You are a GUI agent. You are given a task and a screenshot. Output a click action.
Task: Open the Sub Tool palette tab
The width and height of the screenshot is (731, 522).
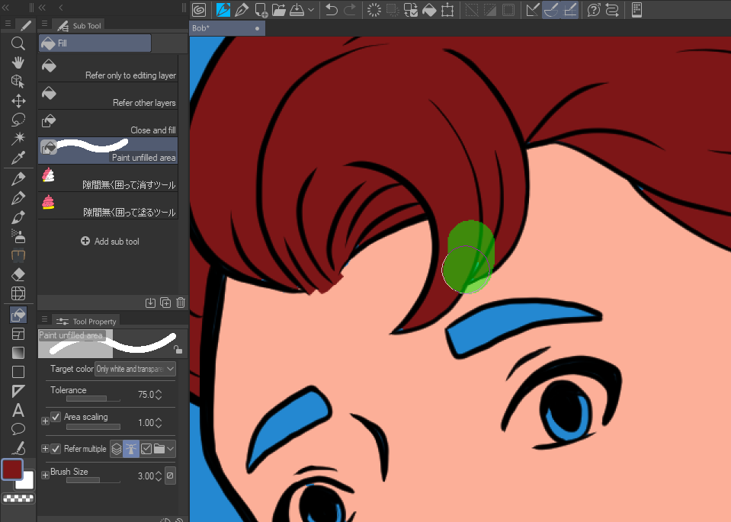coord(78,26)
